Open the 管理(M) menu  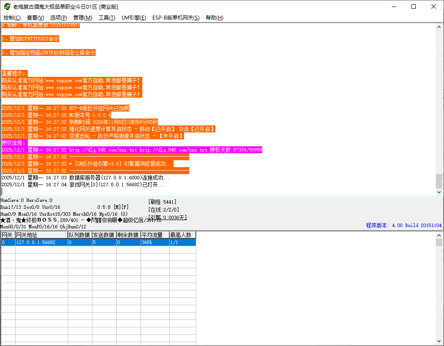pyautogui.click(x=82, y=18)
